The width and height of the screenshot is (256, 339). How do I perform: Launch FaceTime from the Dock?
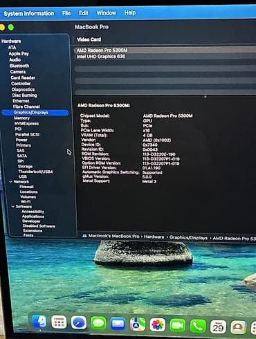click(x=178, y=326)
